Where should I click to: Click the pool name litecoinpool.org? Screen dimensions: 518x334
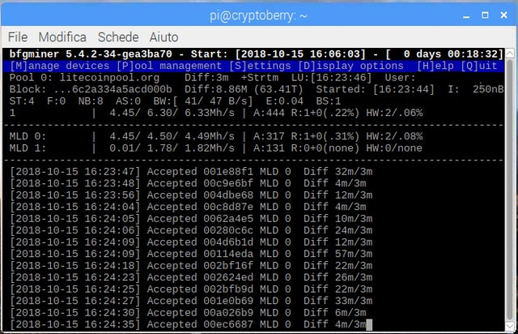click(x=109, y=78)
